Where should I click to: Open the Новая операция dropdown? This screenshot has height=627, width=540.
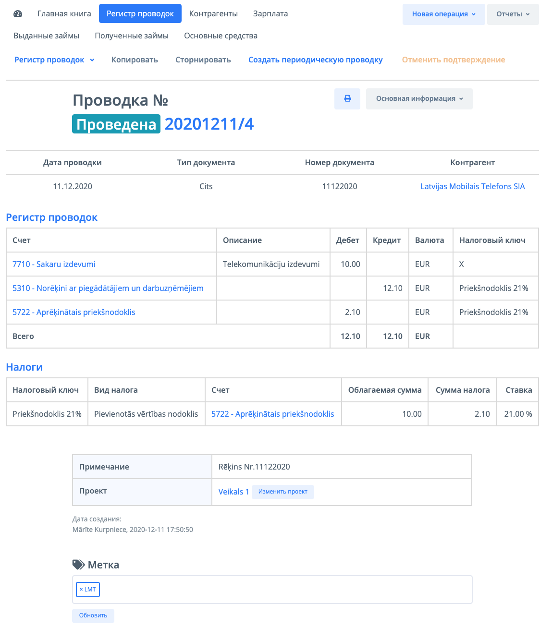pos(443,14)
